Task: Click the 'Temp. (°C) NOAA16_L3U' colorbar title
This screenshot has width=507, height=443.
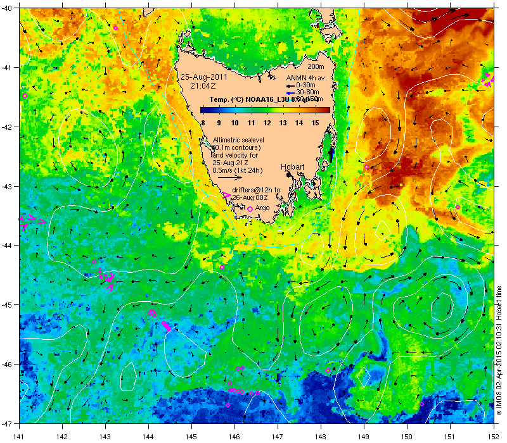Action: pyautogui.click(x=250, y=99)
